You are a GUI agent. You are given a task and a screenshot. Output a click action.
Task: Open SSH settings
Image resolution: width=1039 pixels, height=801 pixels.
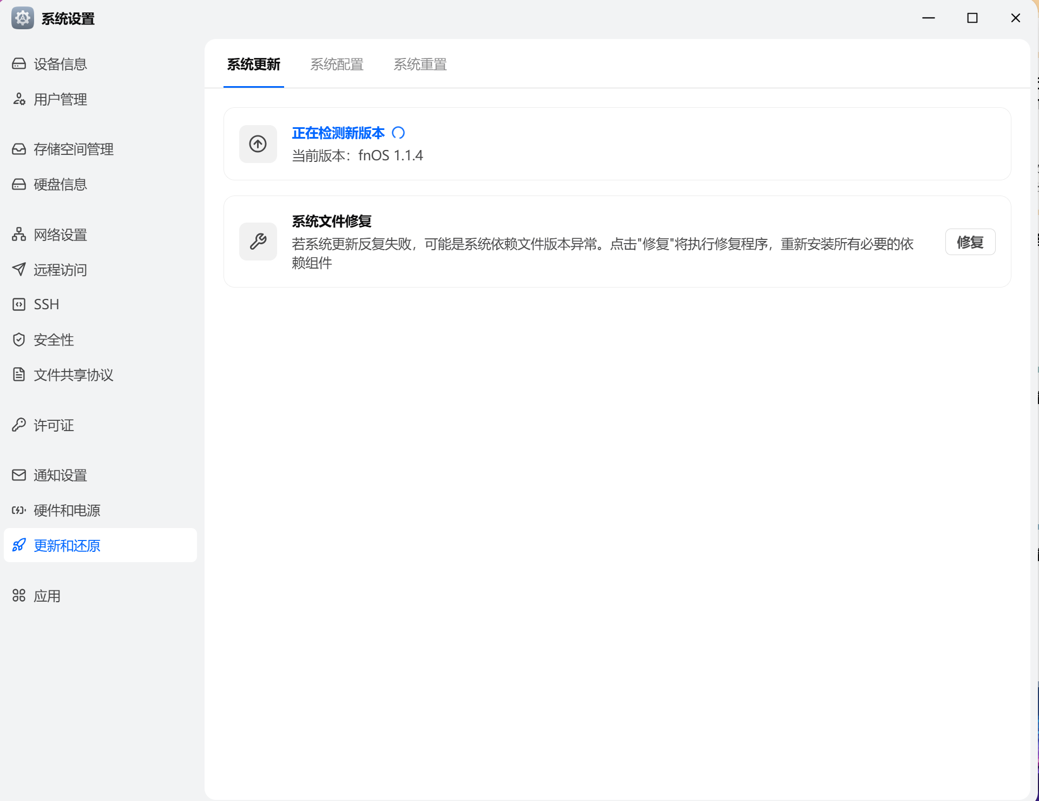pos(46,304)
